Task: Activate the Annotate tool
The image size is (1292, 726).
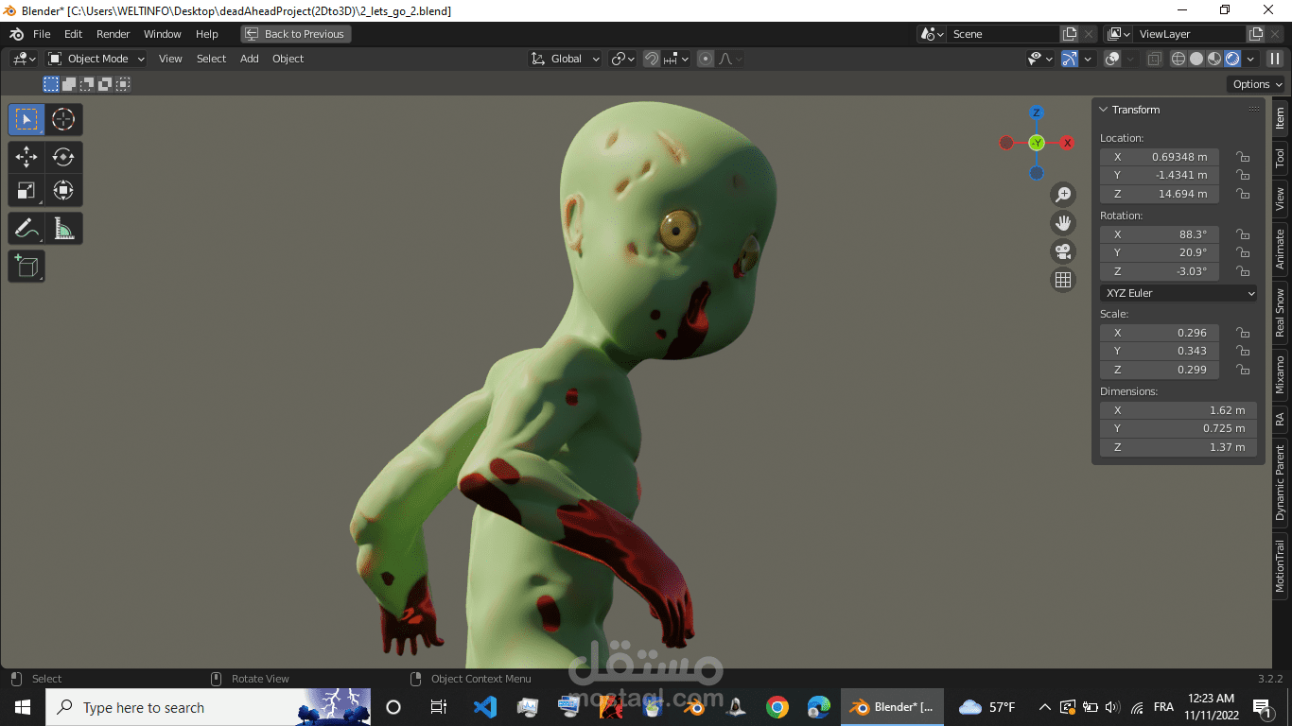Action: pos(26,228)
